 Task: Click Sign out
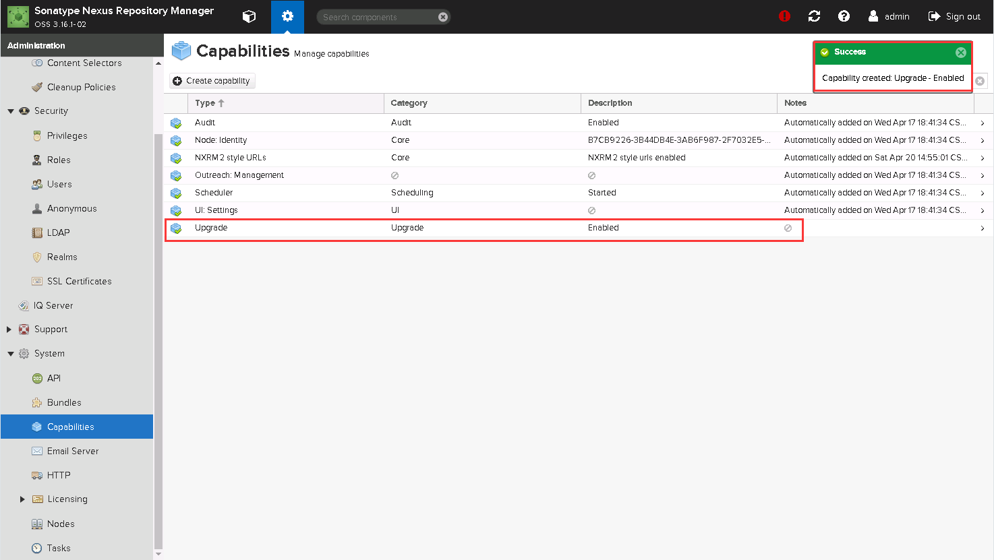click(954, 16)
